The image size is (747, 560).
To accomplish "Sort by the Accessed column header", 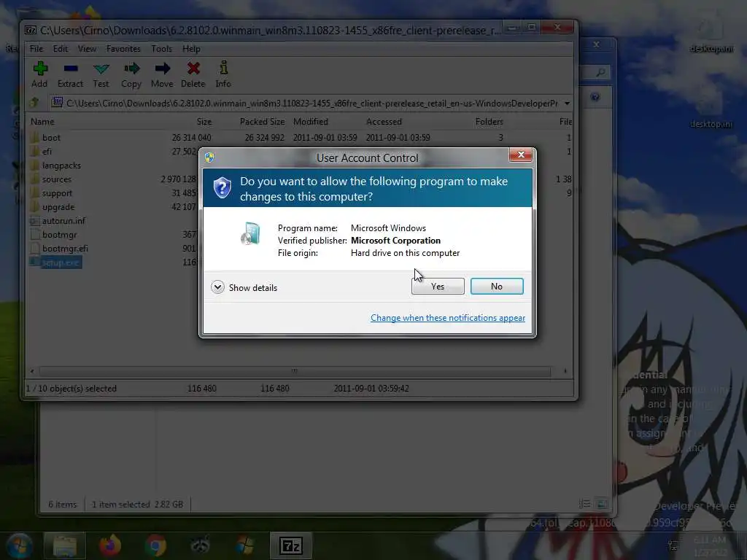I will click(x=384, y=122).
